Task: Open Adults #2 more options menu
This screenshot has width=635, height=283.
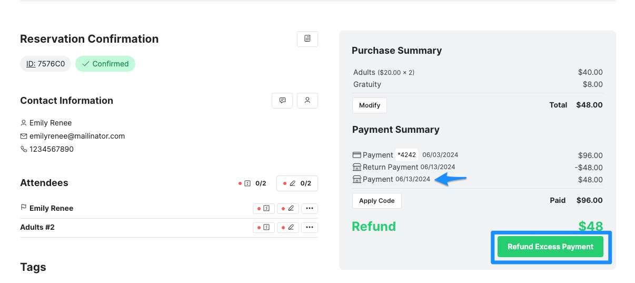Action: click(x=310, y=228)
